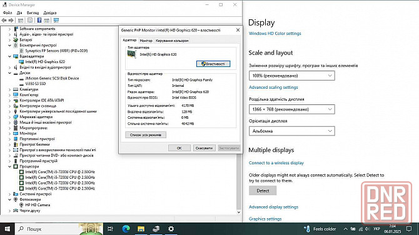Click the Forward arrow in Device Manager toolbar
This screenshot has height=235, width=419.
(11, 20)
